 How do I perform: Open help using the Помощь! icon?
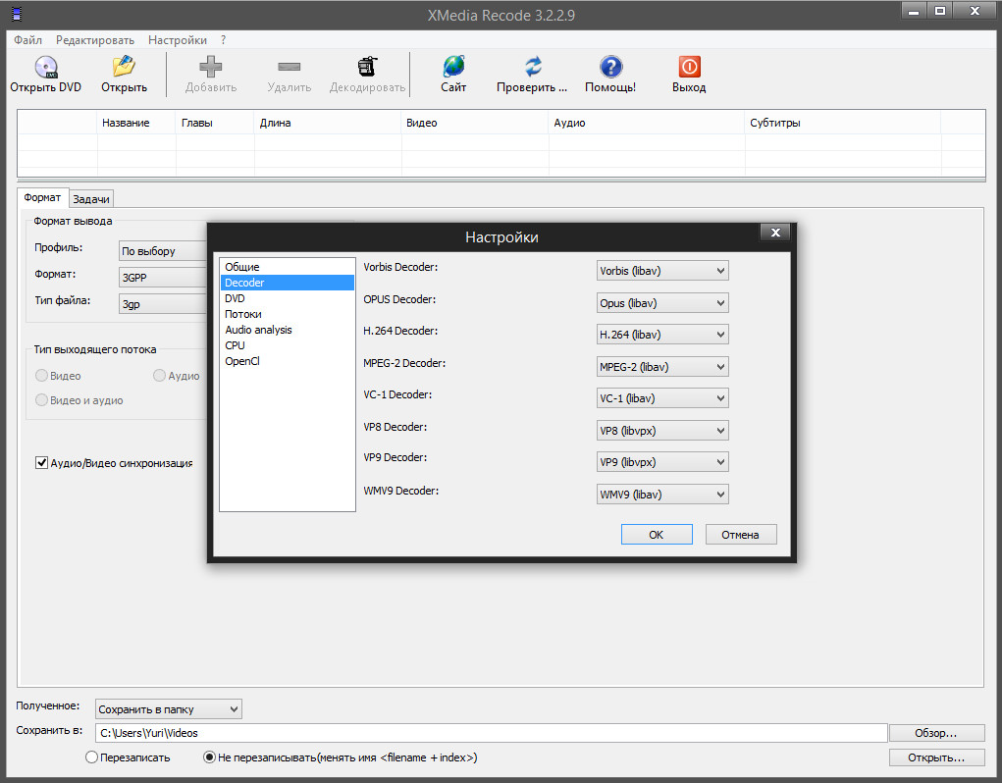click(x=610, y=67)
